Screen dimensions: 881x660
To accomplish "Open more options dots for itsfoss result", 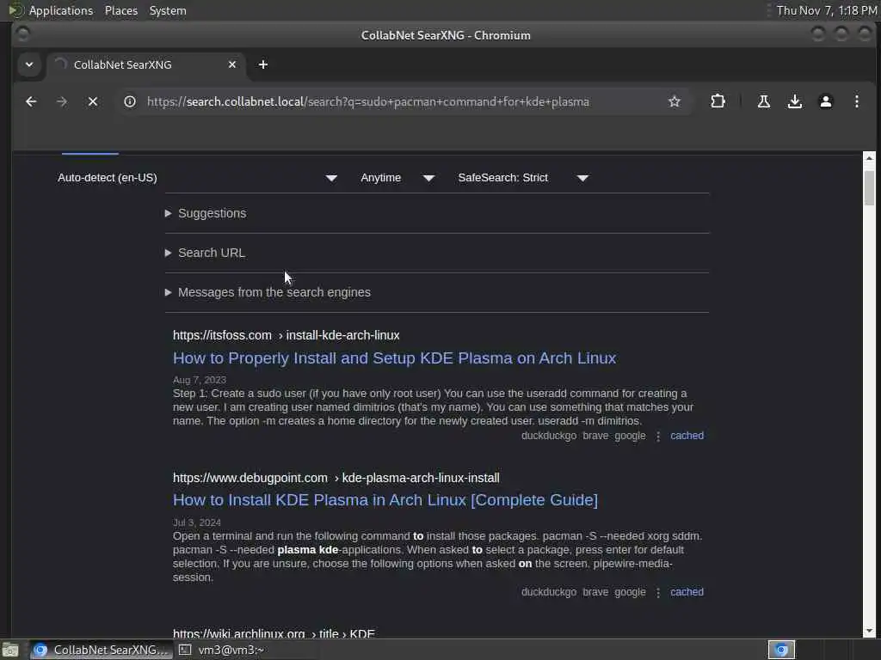I will click(x=658, y=436).
